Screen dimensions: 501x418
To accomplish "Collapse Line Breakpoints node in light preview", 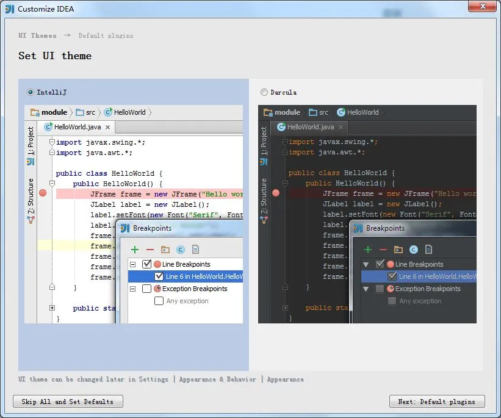I will [132, 264].
